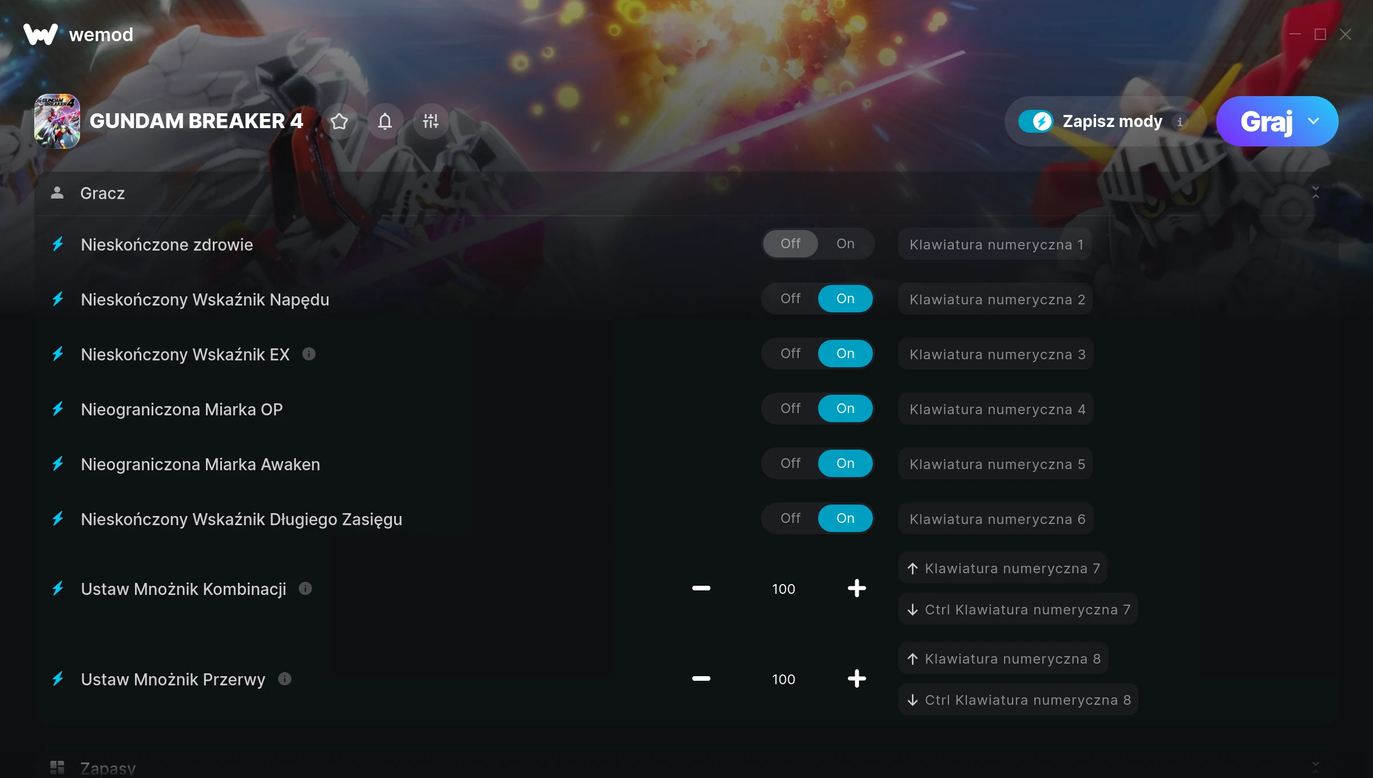Image resolution: width=1373 pixels, height=778 pixels.
Task: Expand the Zapasy section
Action: 1315,767
